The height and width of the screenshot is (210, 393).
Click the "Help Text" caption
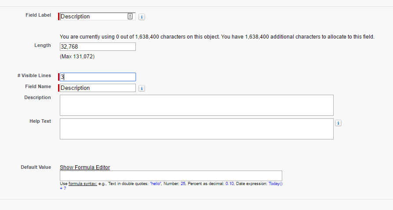pyautogui.click(x=40, y=121)
